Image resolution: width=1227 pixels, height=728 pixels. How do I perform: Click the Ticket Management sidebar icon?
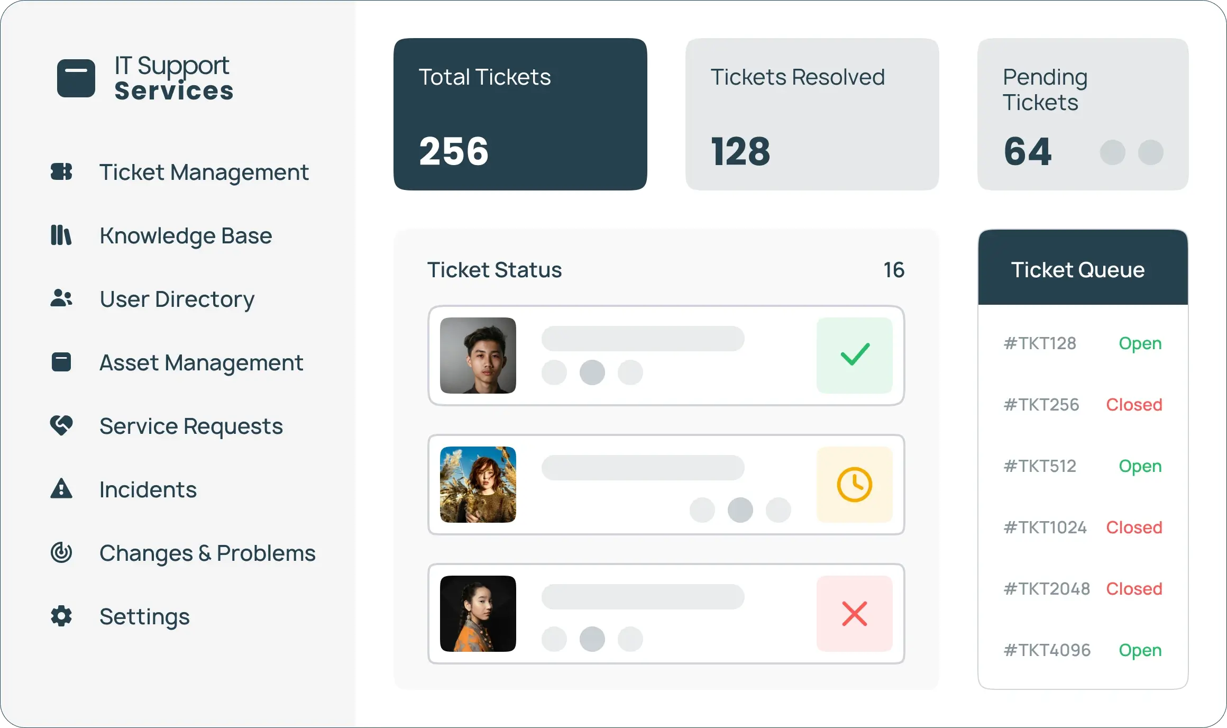click(61, 171)
